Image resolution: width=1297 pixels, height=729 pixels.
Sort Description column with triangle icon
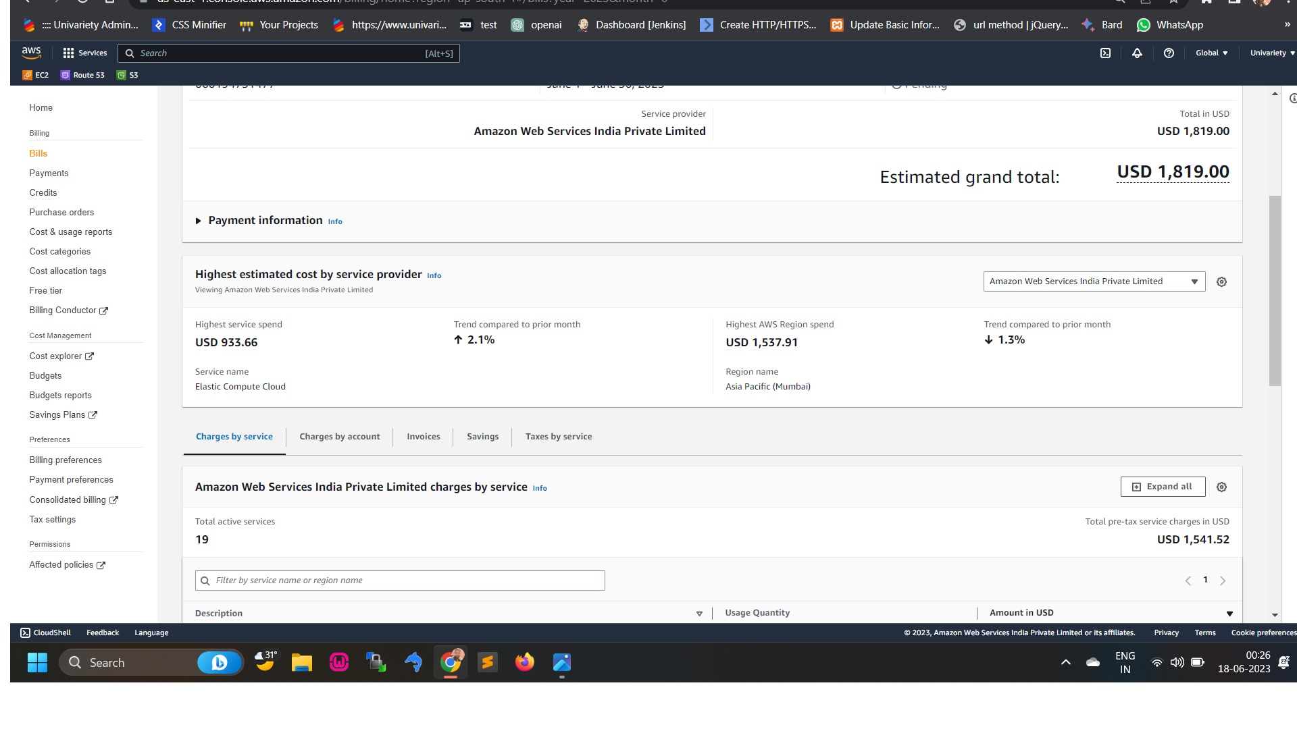pos(699,614)
